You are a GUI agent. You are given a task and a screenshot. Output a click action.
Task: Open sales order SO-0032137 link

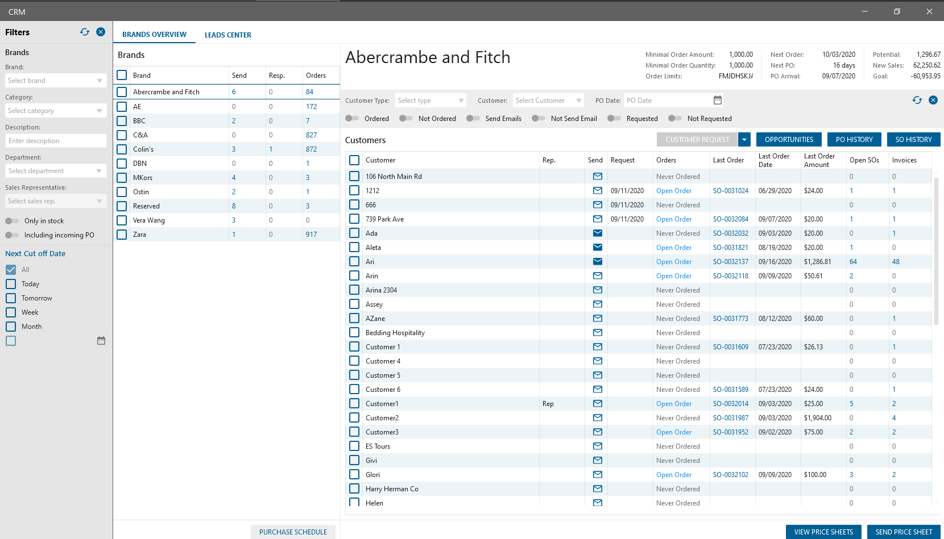tap(731, 262)
